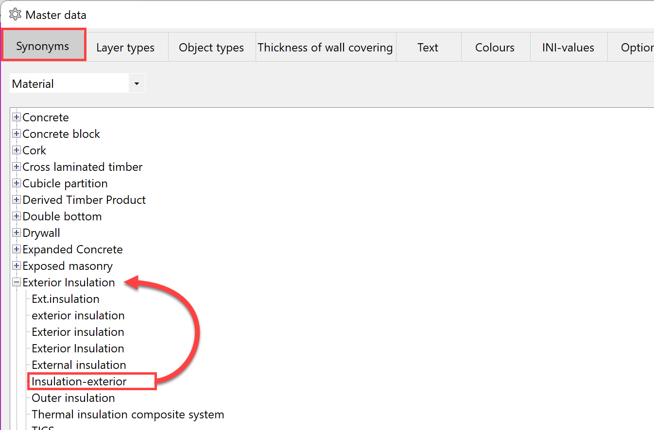Select 'Exterior insulation' synonym with lowercase i
The image size is (654, 430).
coord(78,332)
